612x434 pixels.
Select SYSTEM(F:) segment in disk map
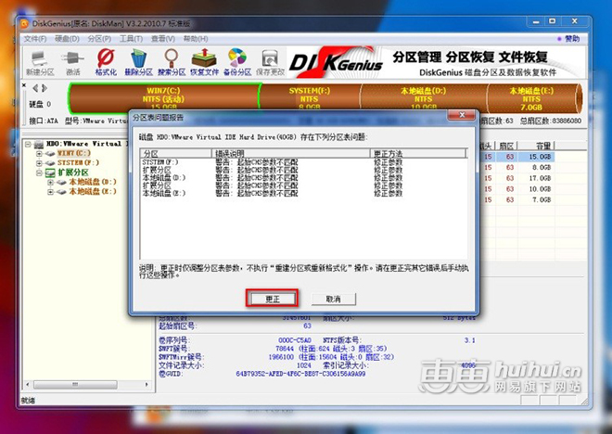(x=309, y=98)
